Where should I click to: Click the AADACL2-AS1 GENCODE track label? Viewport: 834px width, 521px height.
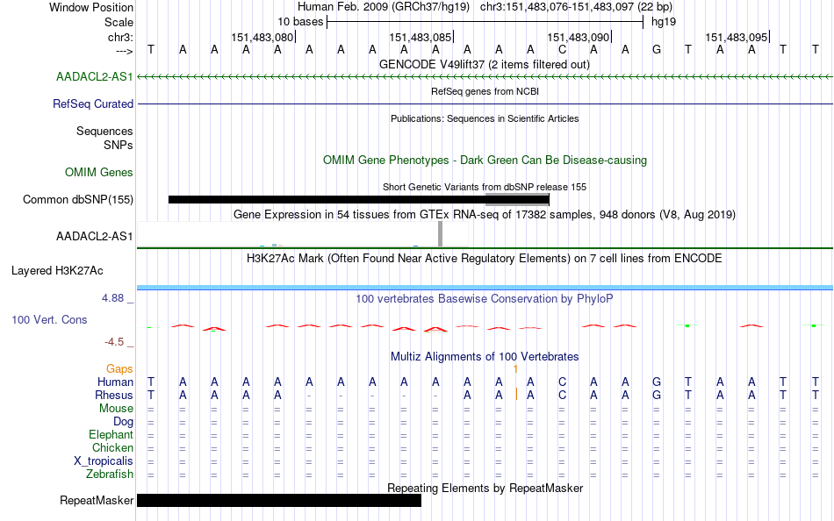point(94,77)
